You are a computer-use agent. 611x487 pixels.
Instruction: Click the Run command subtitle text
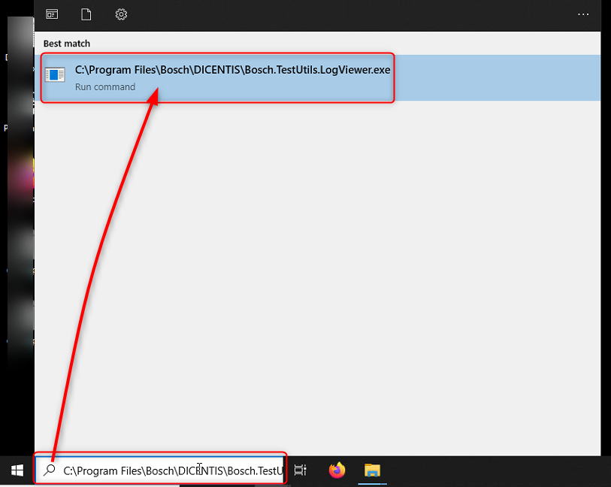105,87
